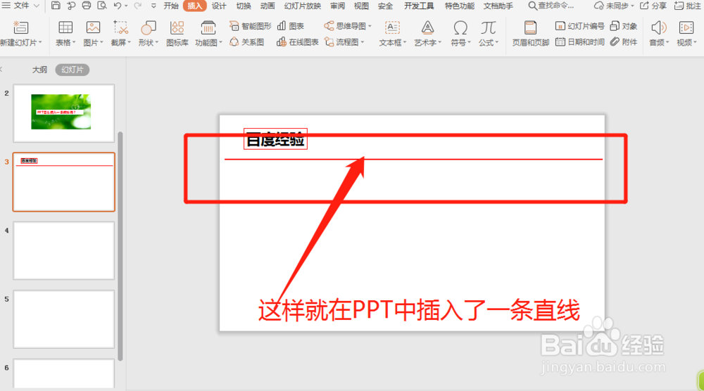Expand the undo history dropdown arrow
Screen dimensions: 704x391
(x=126, y=6)
